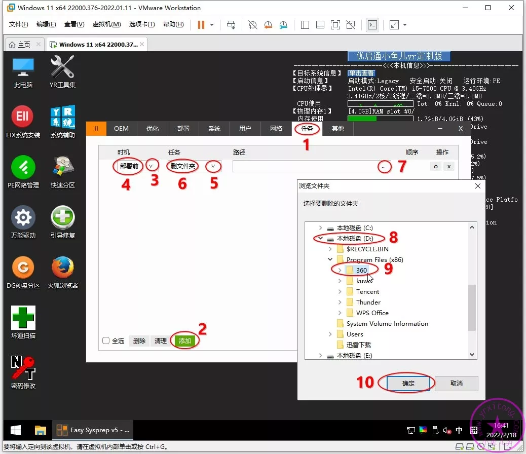Open the 任务 type dropdown arrow
The height and width of the screenshot is (454, 526).
pos(213,166)
